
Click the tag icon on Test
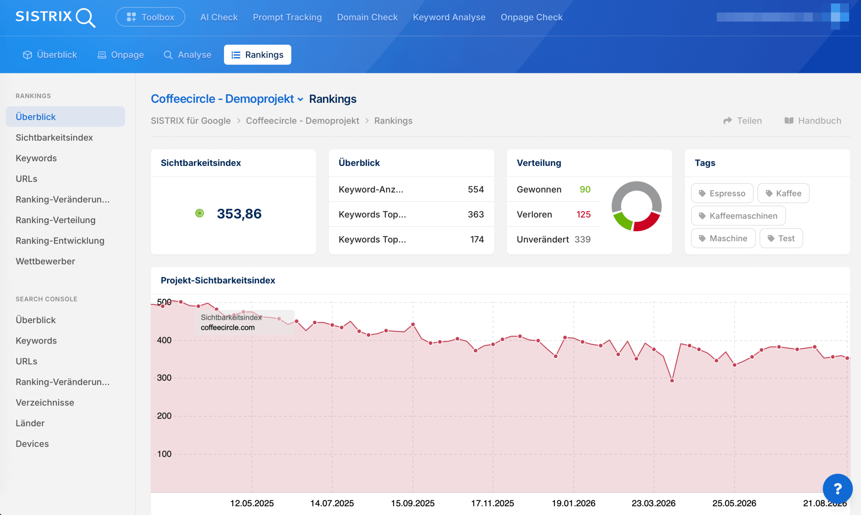[771, 239]
